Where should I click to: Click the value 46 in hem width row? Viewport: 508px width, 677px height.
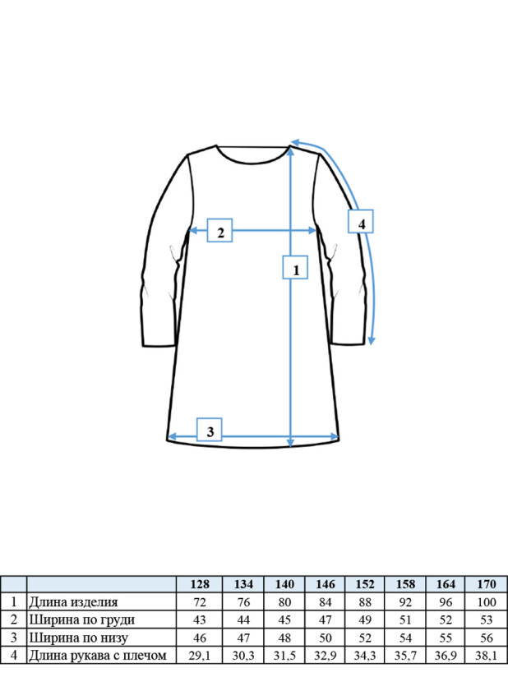click(200, 638)
